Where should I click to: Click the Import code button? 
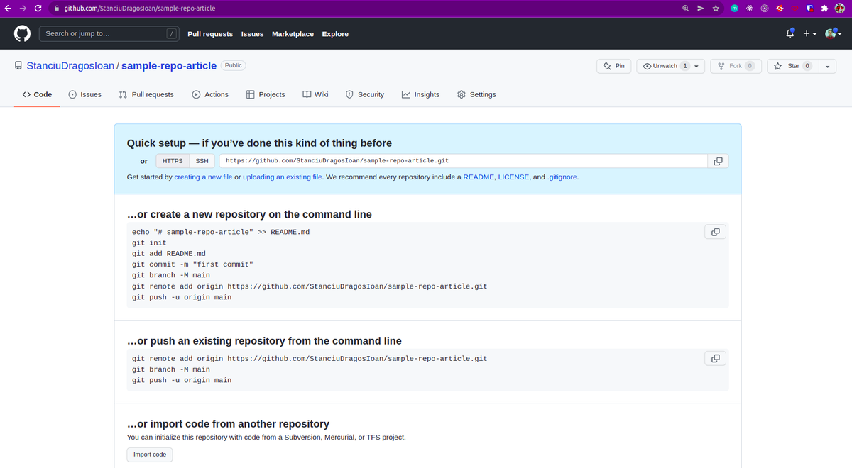pos(149,455)
